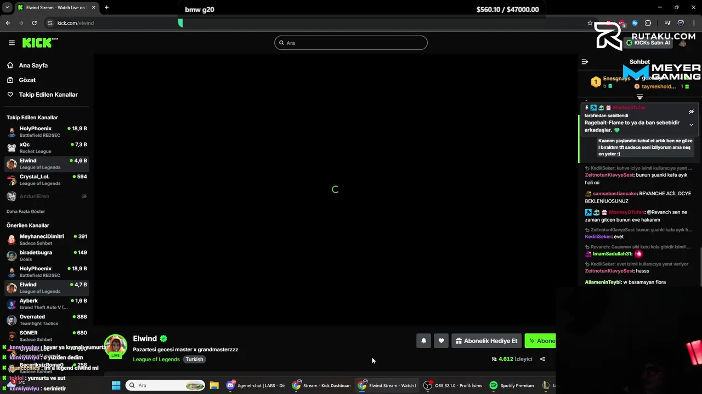The height and width of the screenshot is (394, 702).
Task: Open tab search dropdown arrow
Action: (x=7, y=8)
